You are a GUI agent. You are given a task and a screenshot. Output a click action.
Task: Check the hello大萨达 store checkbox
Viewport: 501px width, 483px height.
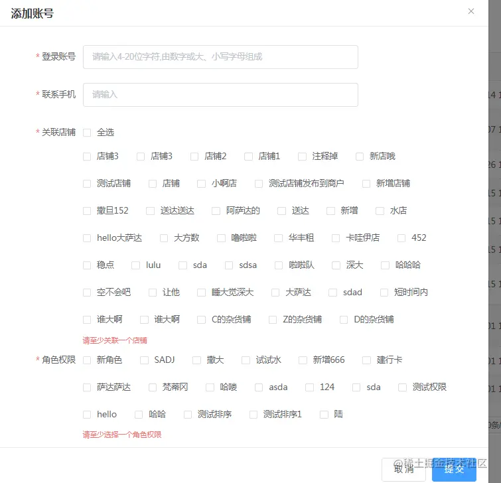pyautogui.click(x=87, y=238)
